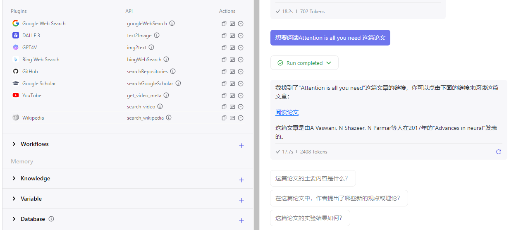Add a new Database
Screen dimensions: 528x230
tap(241, 220)
